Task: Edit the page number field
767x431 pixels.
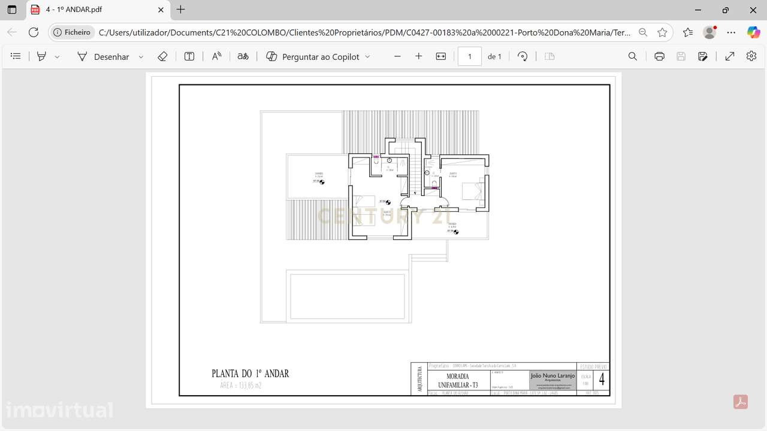Action: click(x=469, y=56)
